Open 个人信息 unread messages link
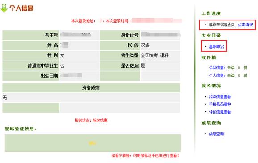Image resolution: width=258 pixels, height=163 pixels. [x=217, y=76]
